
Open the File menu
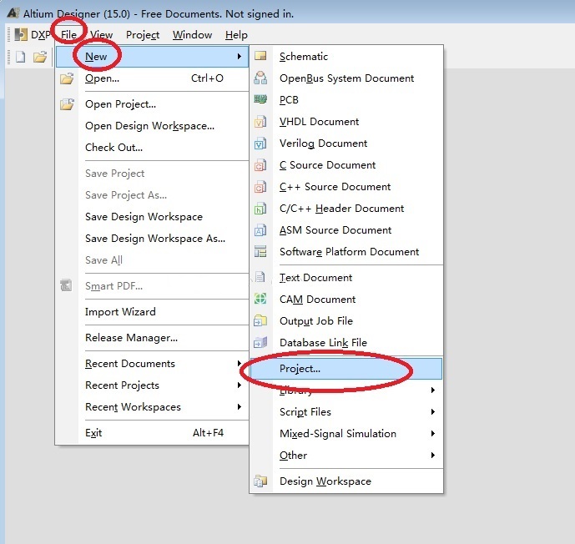coord(68,35)
